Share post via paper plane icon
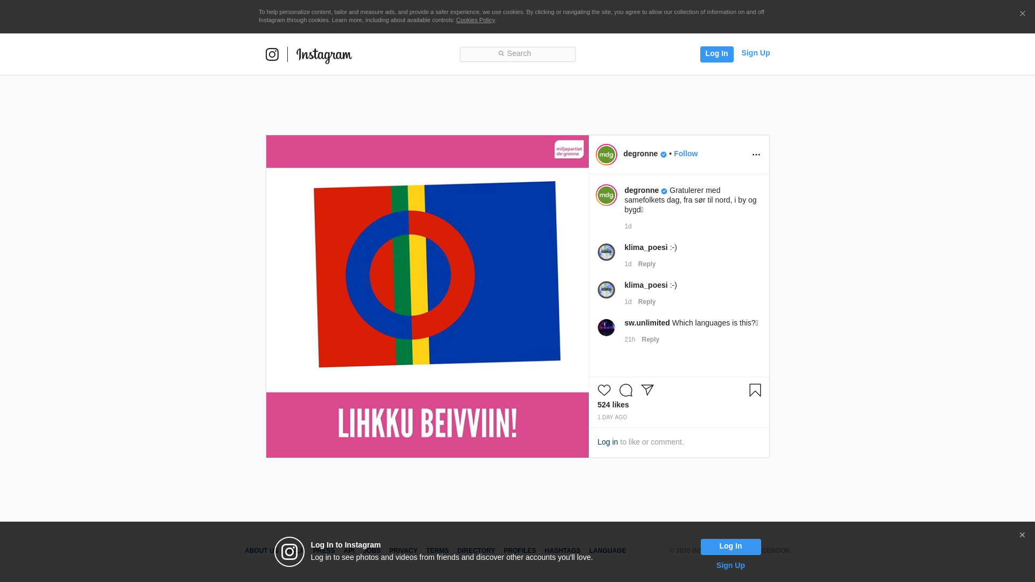Viewport: 1035px width, 582px height. point(647,390)
